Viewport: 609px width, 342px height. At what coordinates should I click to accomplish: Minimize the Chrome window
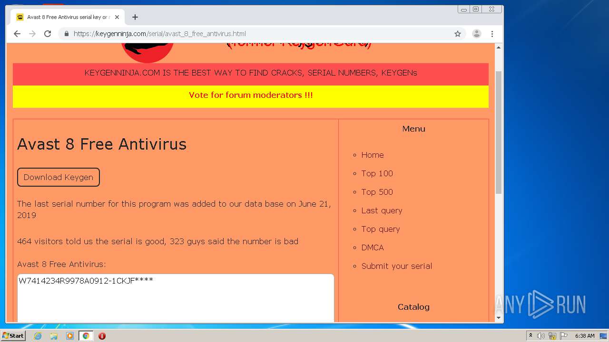[464, 9]
